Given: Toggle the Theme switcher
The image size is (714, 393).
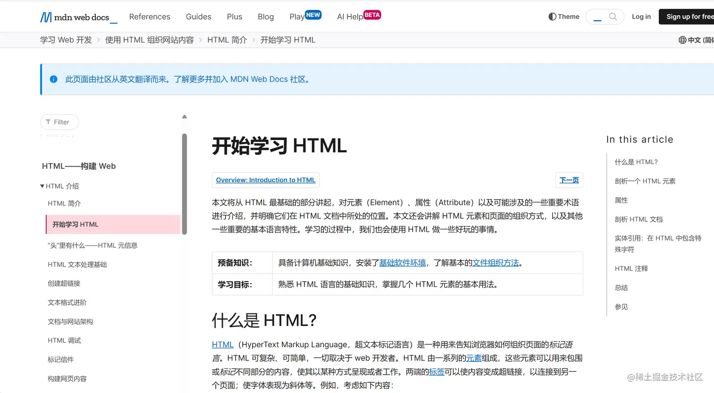Looking at the screenshot, I should click(x=564, y=17).
